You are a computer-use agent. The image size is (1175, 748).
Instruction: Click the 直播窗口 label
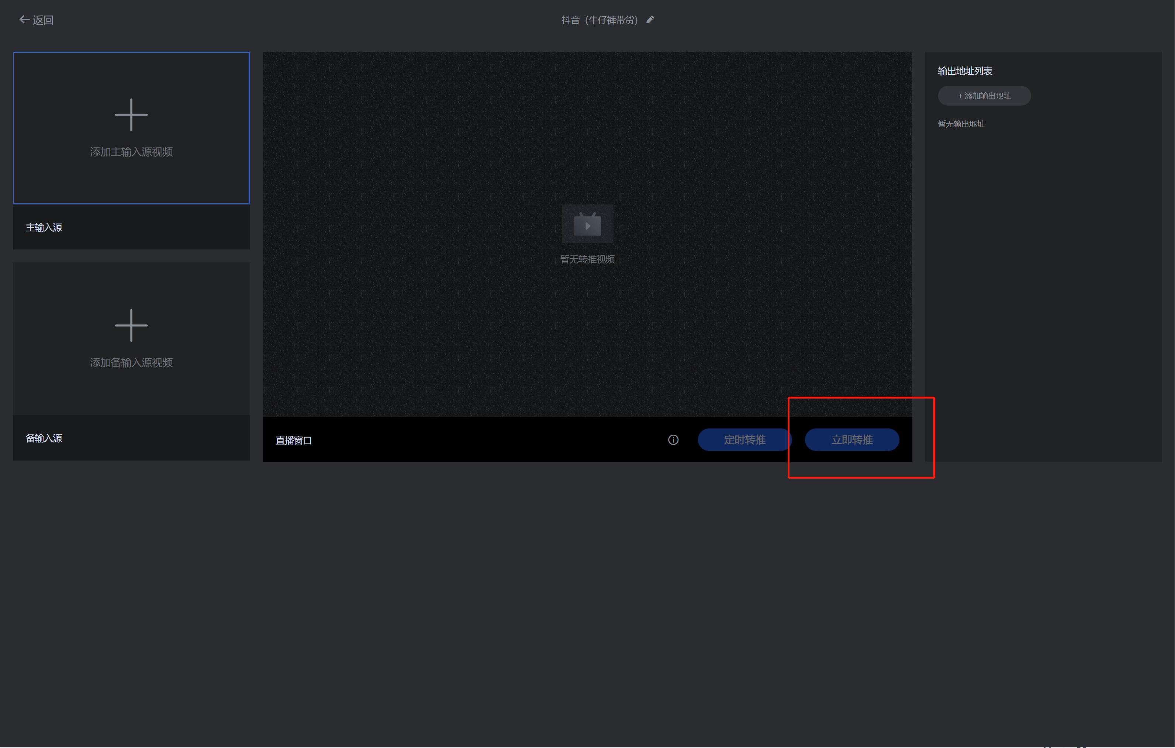tap(293, 440)
